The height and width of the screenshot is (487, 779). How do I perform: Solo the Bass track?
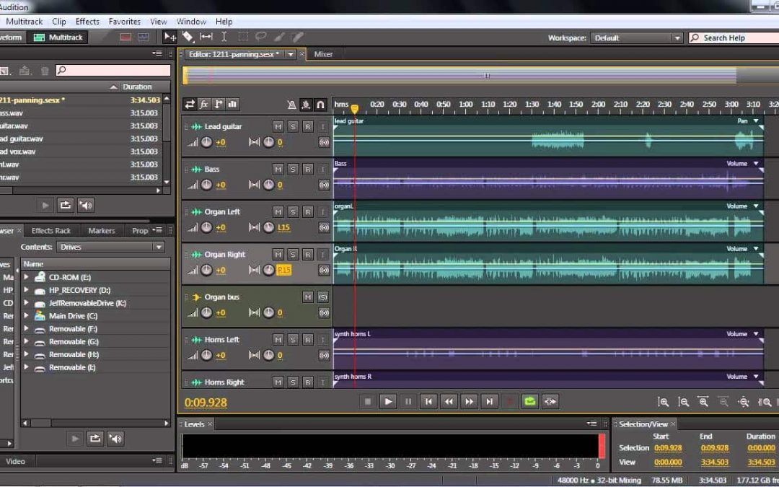coord(293,170)
